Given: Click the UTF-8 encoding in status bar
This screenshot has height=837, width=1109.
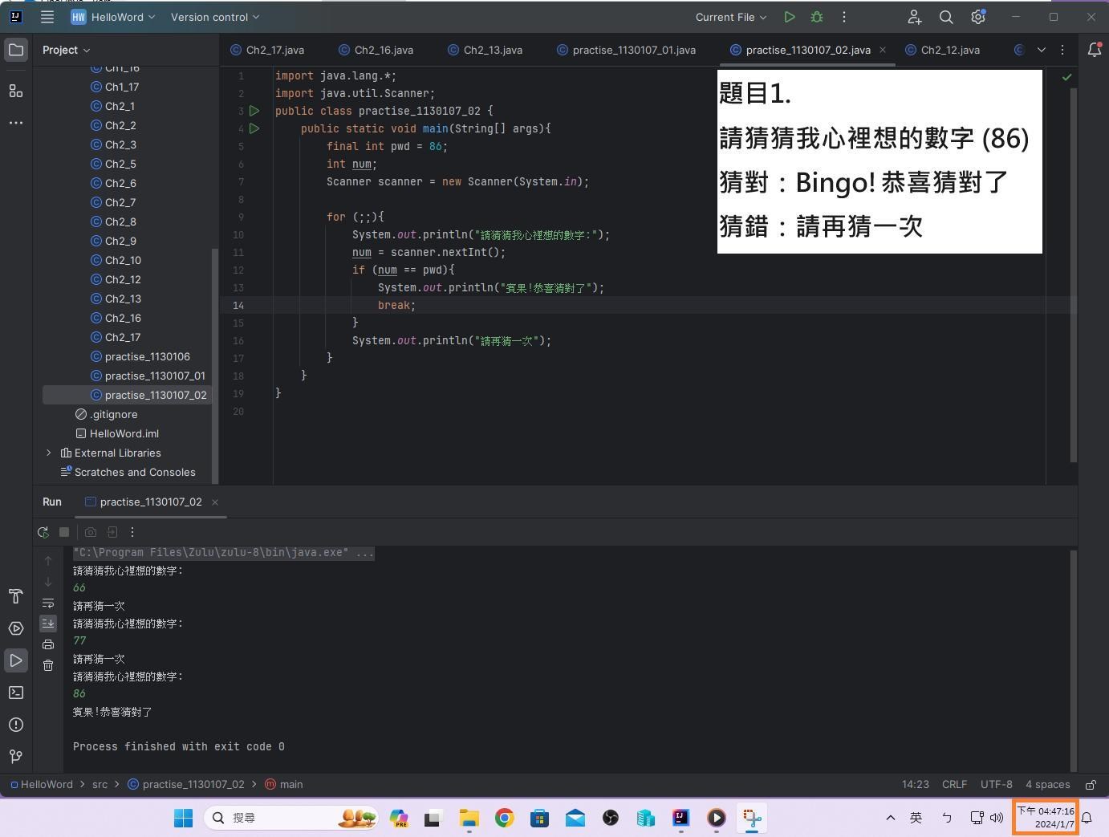Looking at the screenshot, I should click(996, 784).
